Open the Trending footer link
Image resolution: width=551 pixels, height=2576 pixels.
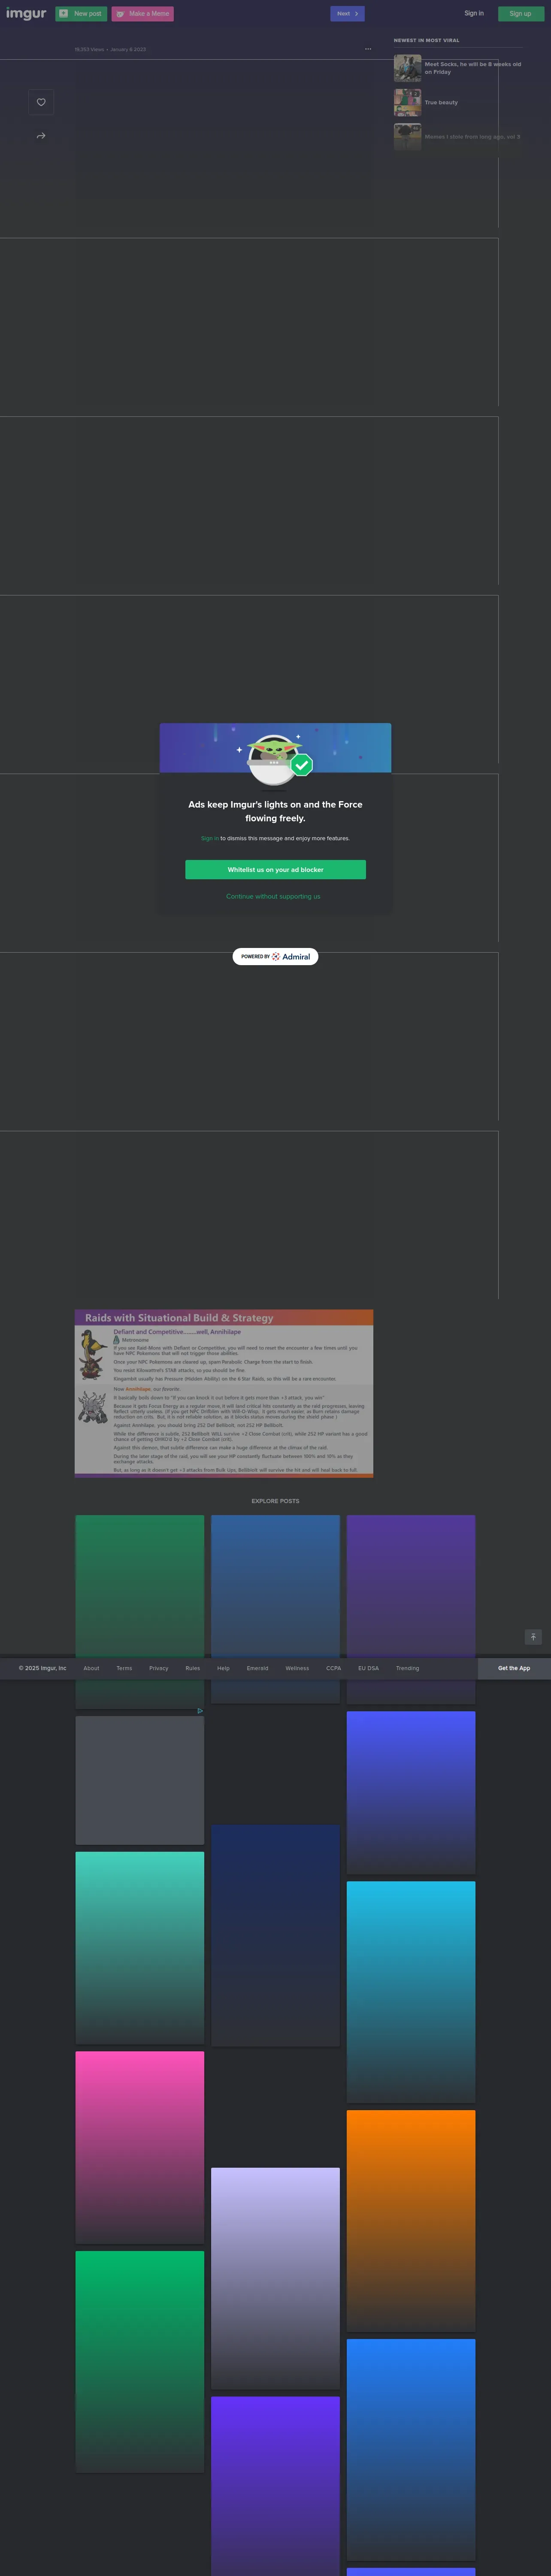(x=408, y=1668)
